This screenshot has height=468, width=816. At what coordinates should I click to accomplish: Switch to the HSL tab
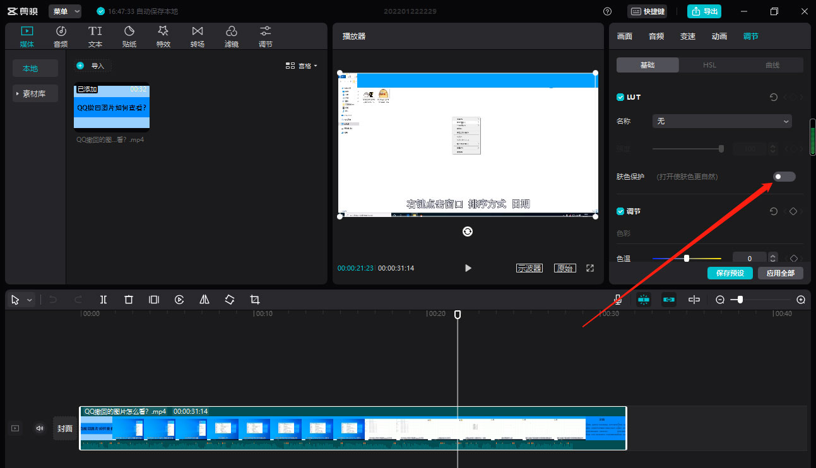[x=709, y=65]
